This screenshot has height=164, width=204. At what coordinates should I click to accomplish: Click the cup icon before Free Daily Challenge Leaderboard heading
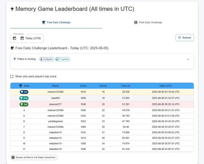pyautogui.click(x=12, y=48)
